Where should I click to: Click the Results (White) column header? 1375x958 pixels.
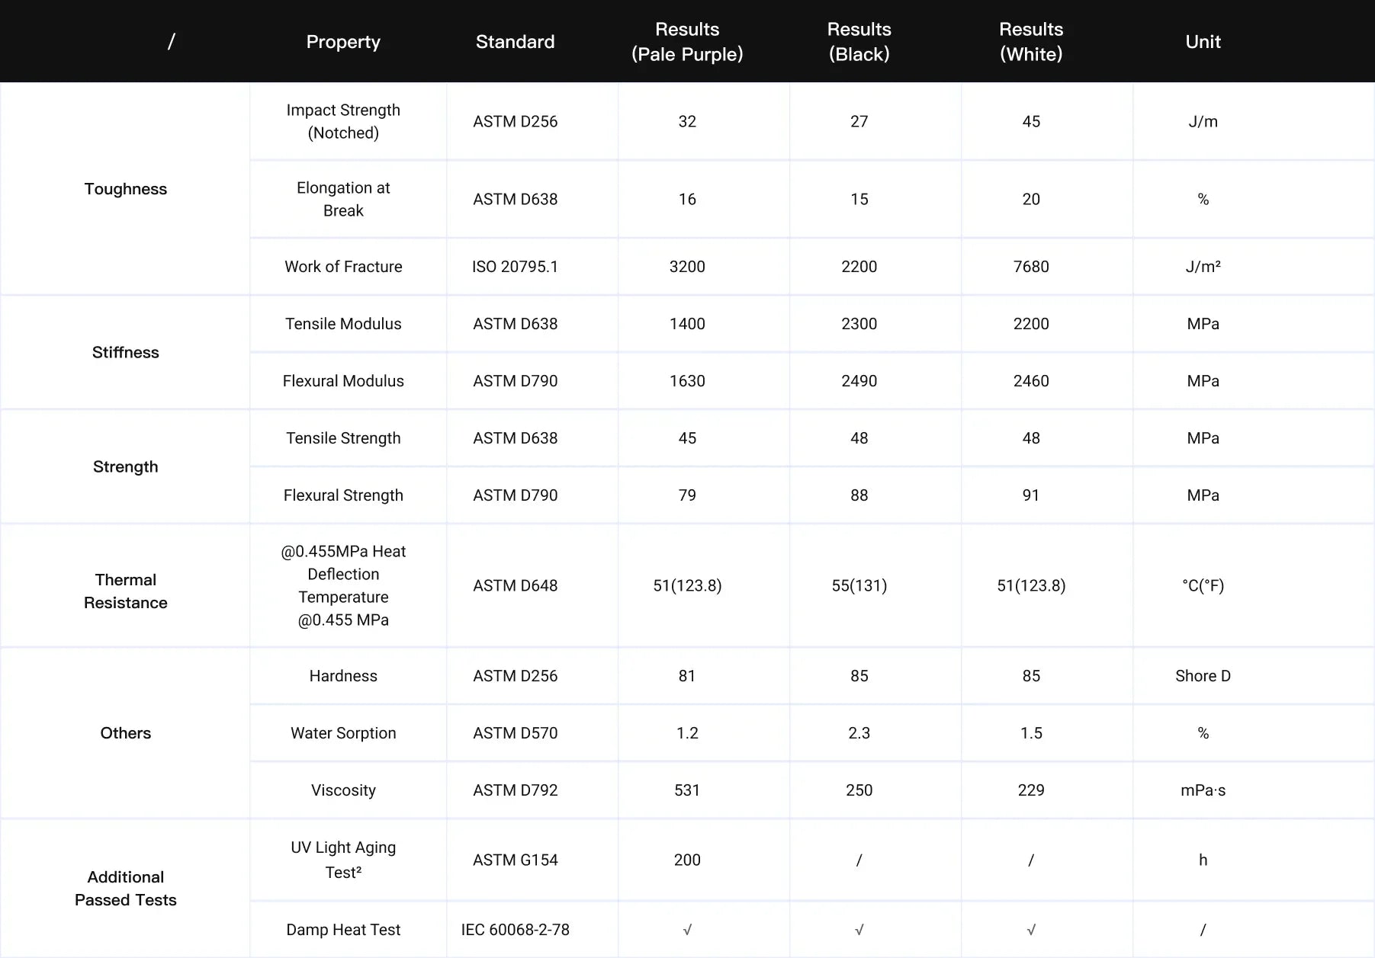(x=1031, y=42)
